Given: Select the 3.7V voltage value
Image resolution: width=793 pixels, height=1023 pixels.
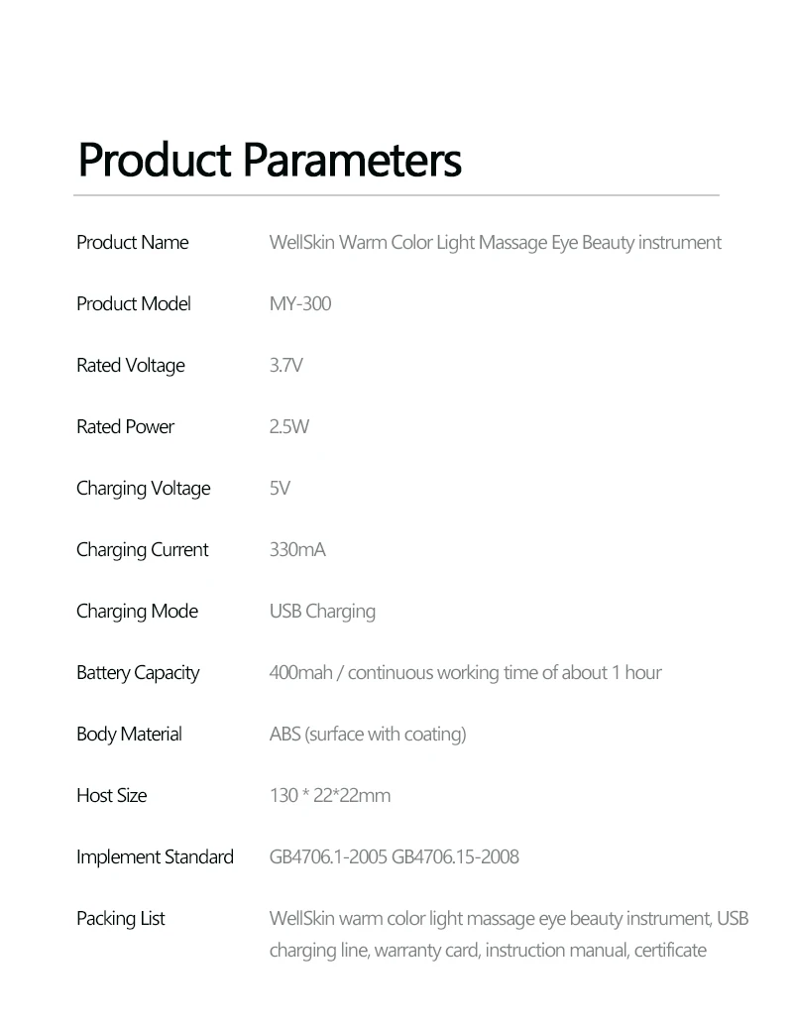Looking at the screenshot, I should [x=285, y=366].
